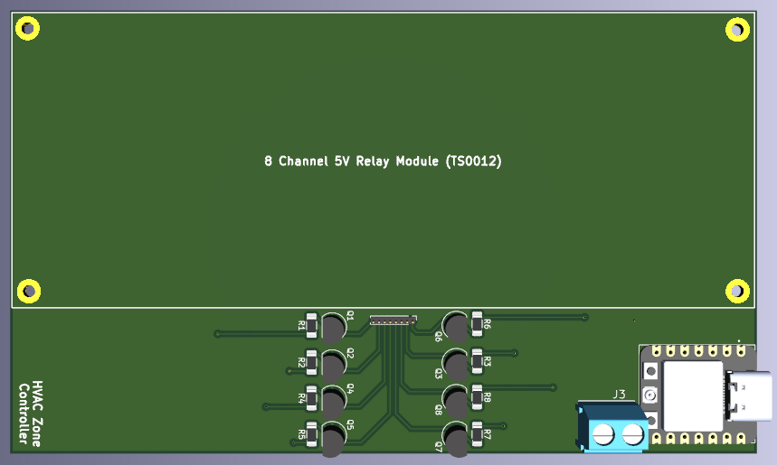Select the small multi-pin header connector
The height and width of the screenshot is (465, 777).
(393, 320)
